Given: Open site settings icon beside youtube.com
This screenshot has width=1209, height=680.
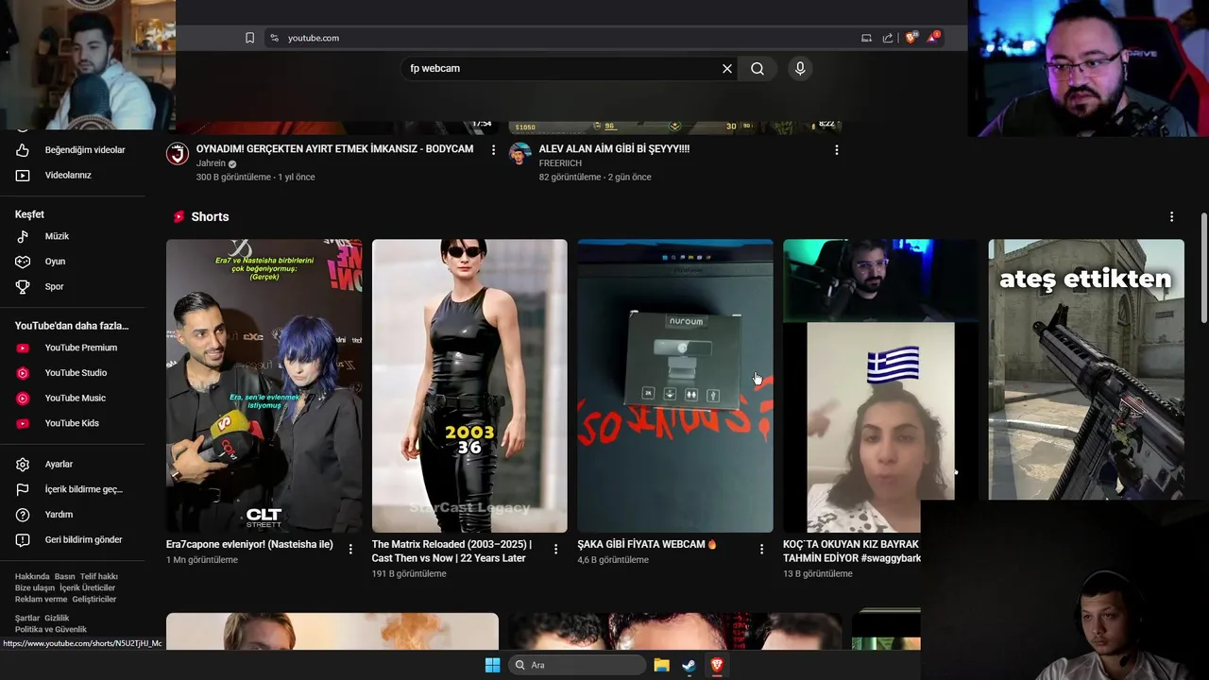Looking at the screenshot, I should (274, 38).
